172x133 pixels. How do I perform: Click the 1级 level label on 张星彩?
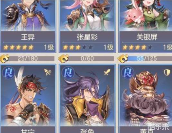point(108,47)
